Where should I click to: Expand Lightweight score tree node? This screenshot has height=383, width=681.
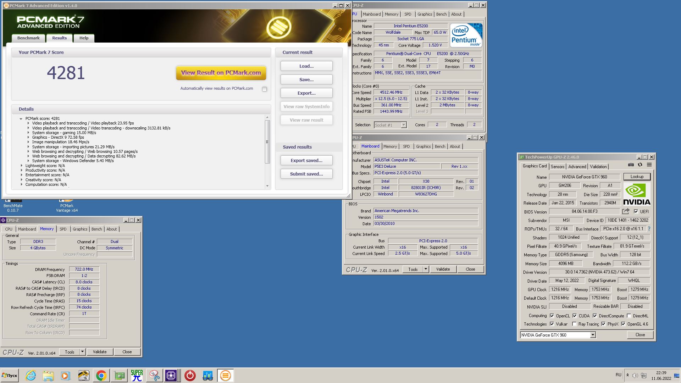pyautogui.click(x=21, y=166)
